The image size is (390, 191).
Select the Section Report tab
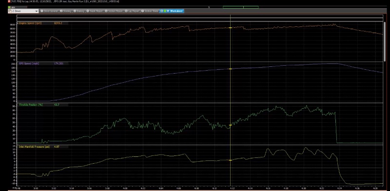click(114, 11)
